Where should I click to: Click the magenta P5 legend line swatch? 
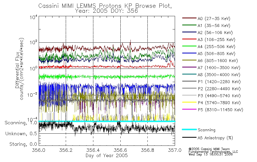click(189, 109)
